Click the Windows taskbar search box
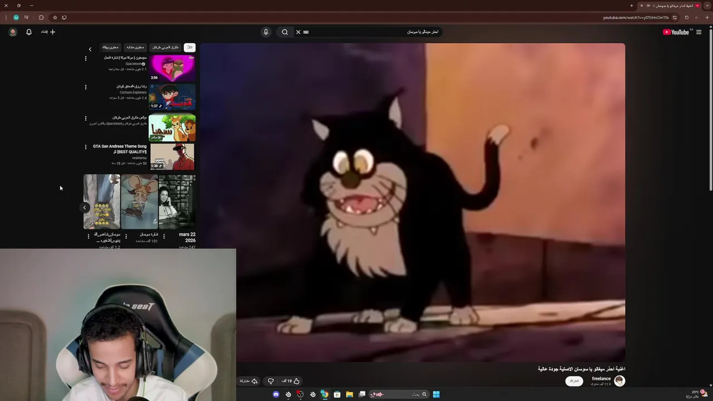 (399, 394)
